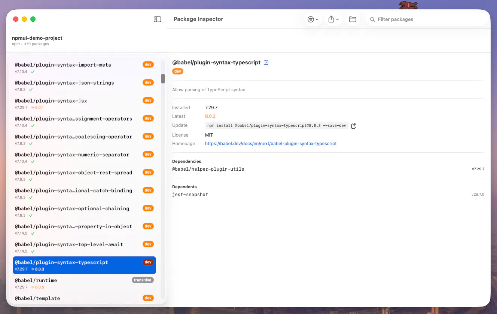497x314 pixels.
Task: Copy the npm install command
Action: (x=354, y=126)
